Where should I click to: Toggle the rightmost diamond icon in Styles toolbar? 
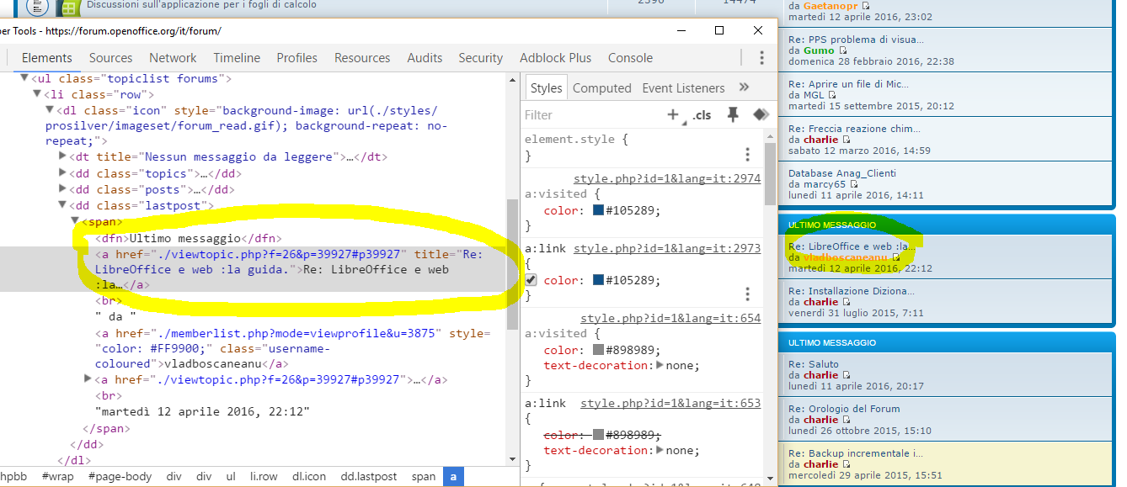[x=761, y=114]
